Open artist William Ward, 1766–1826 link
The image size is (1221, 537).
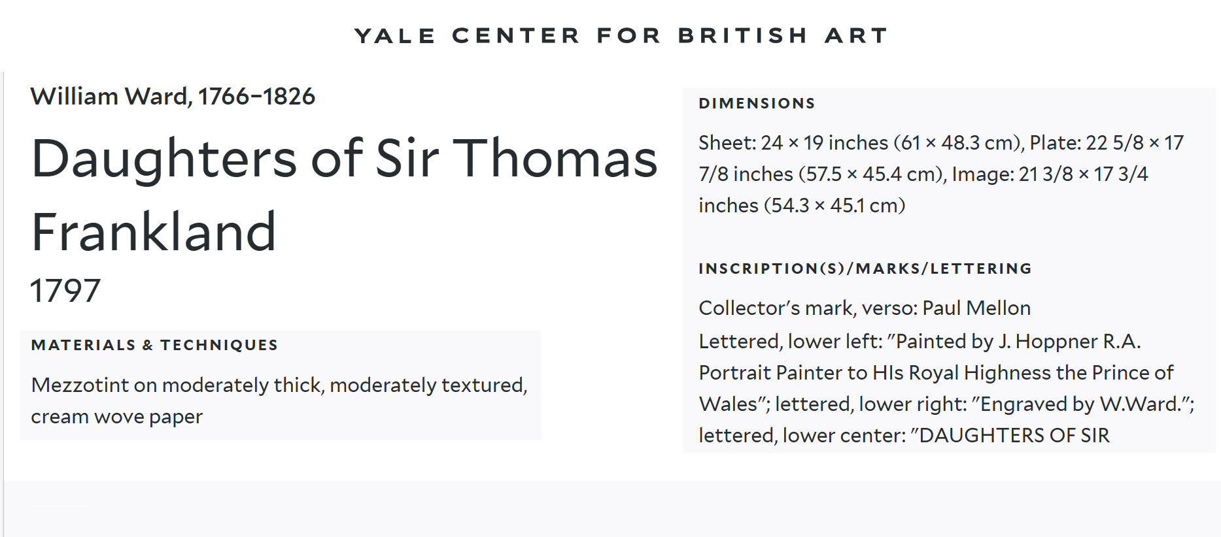173,97
